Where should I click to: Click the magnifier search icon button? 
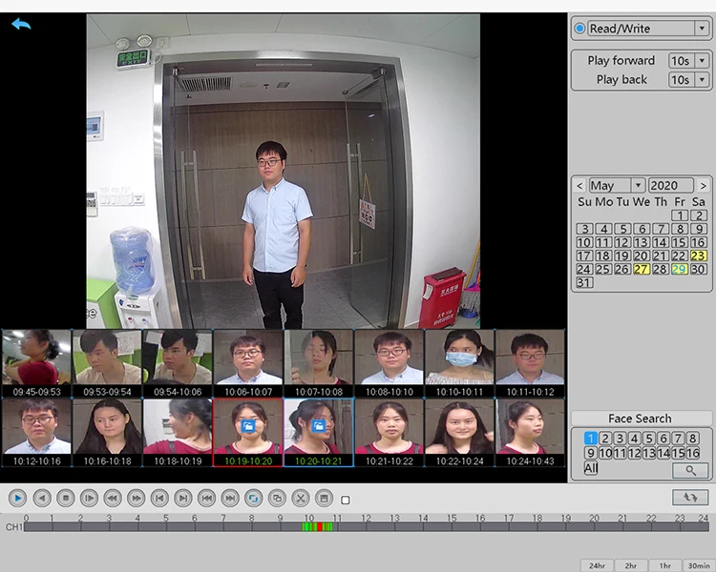[689, 470]
